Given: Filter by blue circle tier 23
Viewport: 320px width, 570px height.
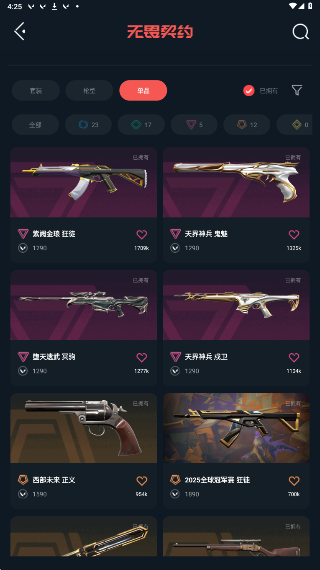Looking at the screenshot, I should click(88, 124).
